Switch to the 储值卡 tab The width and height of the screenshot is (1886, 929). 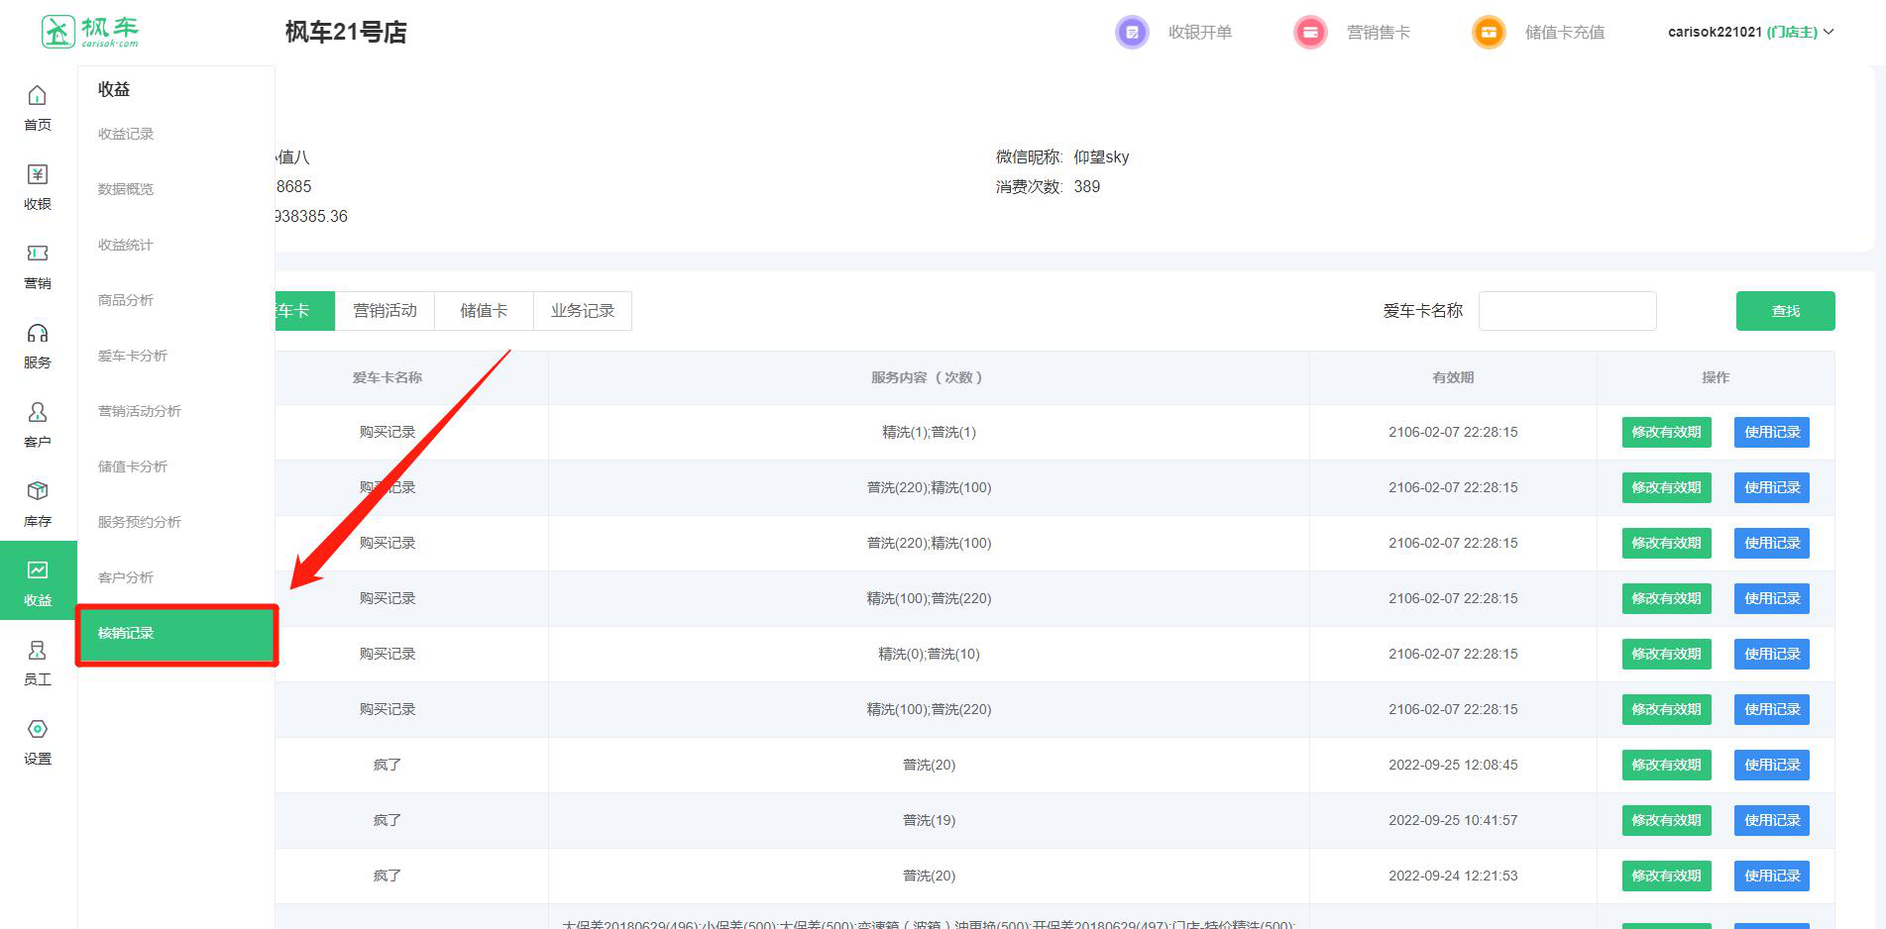484,311
